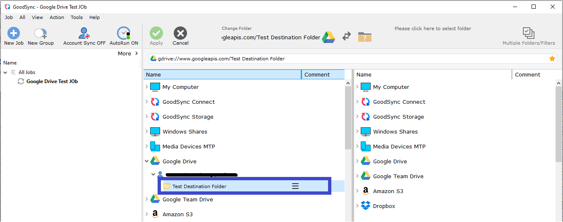Image resolution: width=563 pixels, height=222 pixels.
Task: Collapse Google Drive in left tree
Action: (x=147, y=161)
